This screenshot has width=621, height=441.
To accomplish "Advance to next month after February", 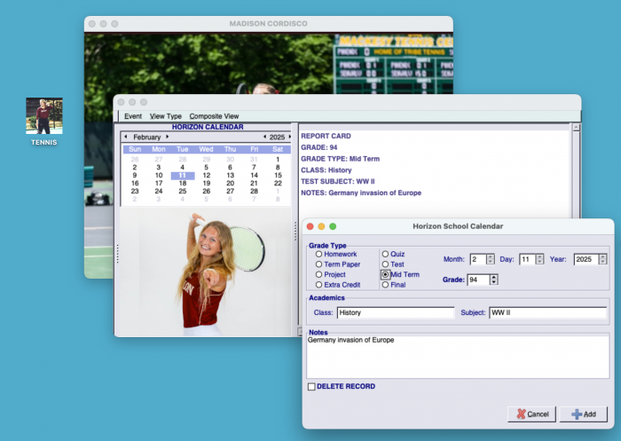I will [x=168, y=138].
